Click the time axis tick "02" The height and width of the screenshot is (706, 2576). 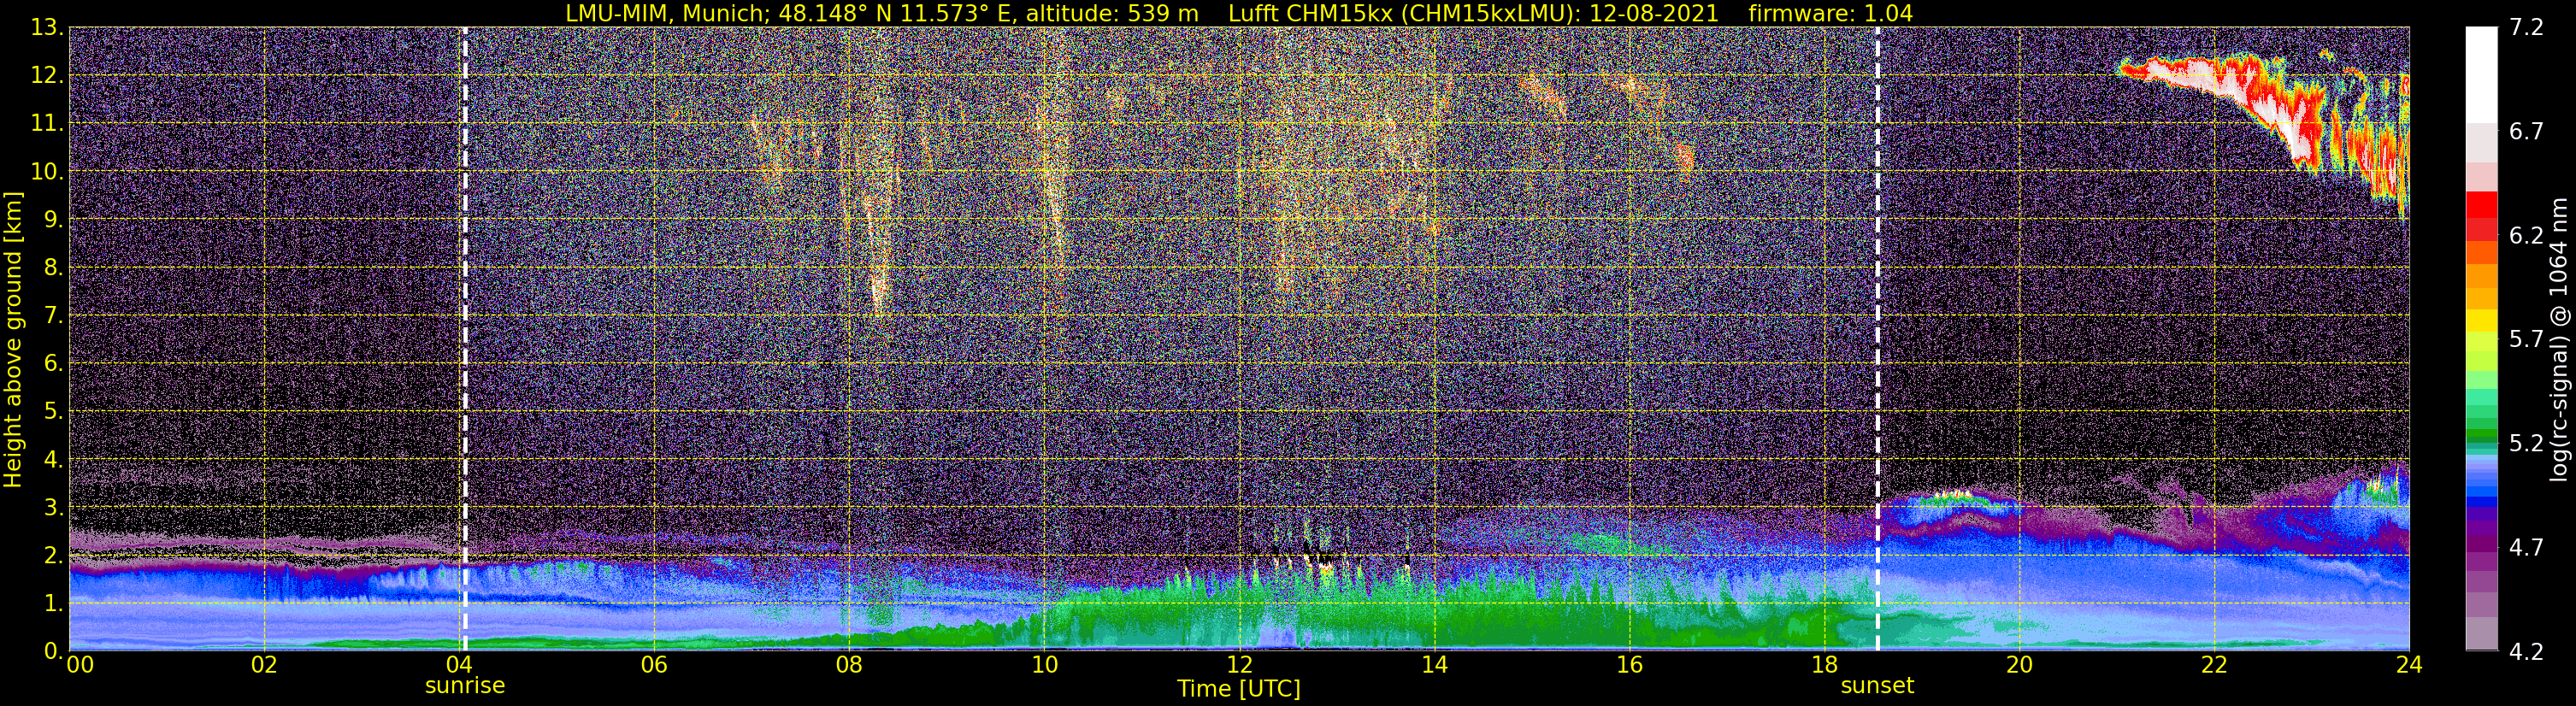tap(264, 666)
